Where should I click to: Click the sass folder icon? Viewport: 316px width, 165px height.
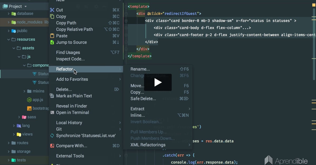click(24, 117)
